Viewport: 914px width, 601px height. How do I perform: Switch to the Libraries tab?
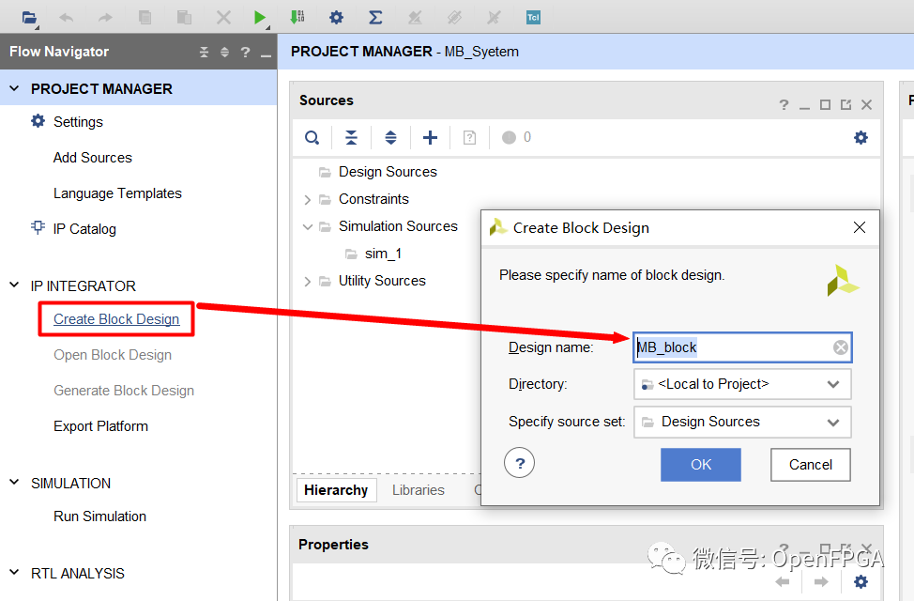[418, 490]
